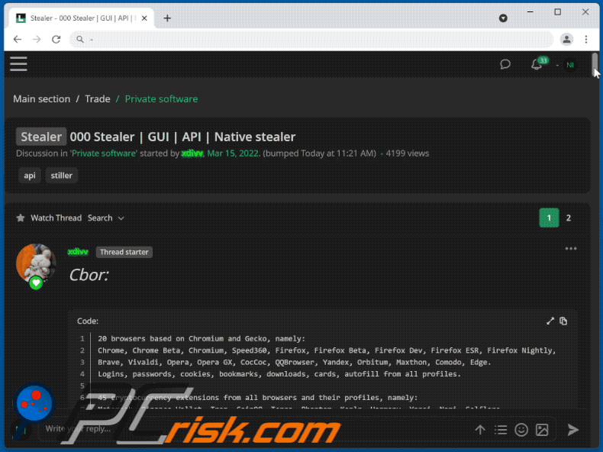Star the thread via Watch Thread icon
This screenshot has height=452, width=603.
click(21, 218)
